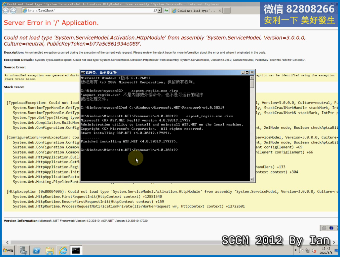Click the EnsureFirstRequestInit stack trace line
The height and width of the screenshot is (257, 340).
click(x=88, y=202)
